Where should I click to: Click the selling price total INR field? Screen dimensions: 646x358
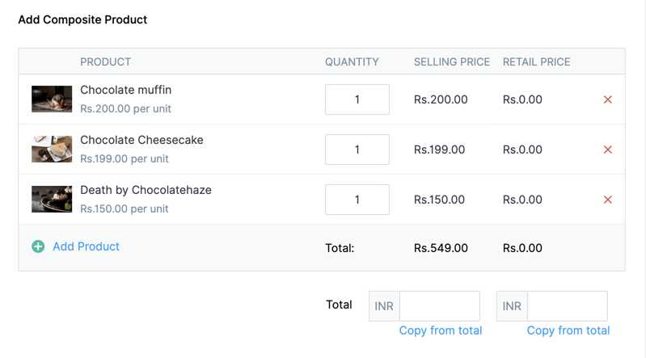(x=439, y=306)
